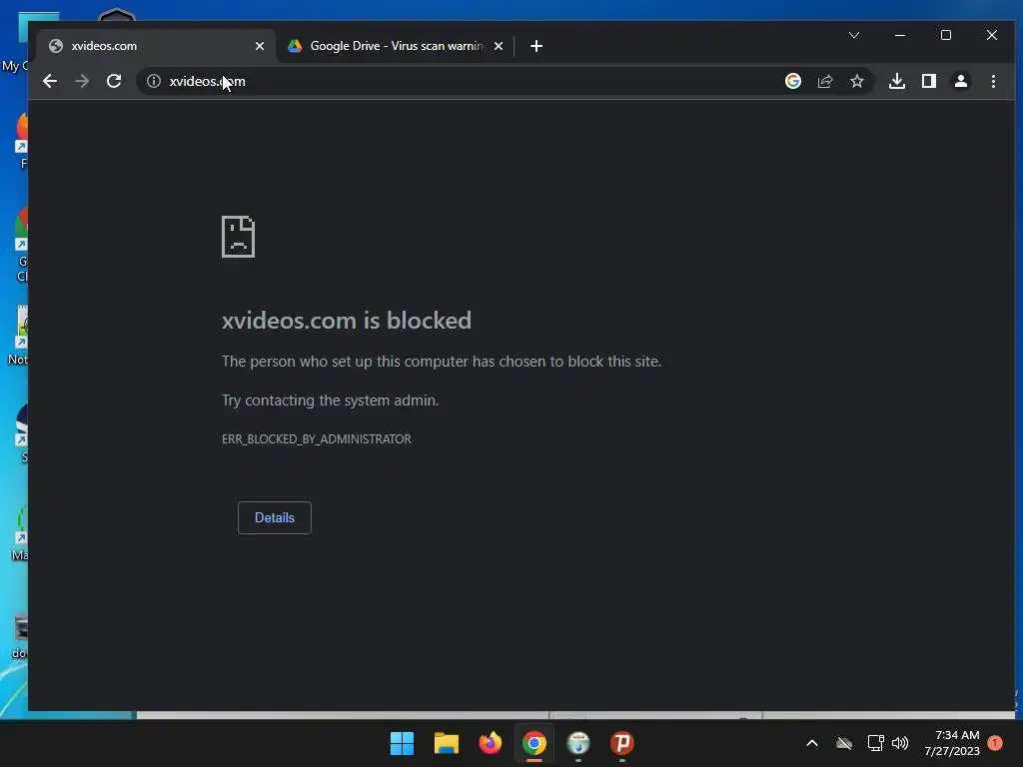The image size is (1023, 767).
Task: Click the "xvideos.com is blocked" heading
Action: 347,321
